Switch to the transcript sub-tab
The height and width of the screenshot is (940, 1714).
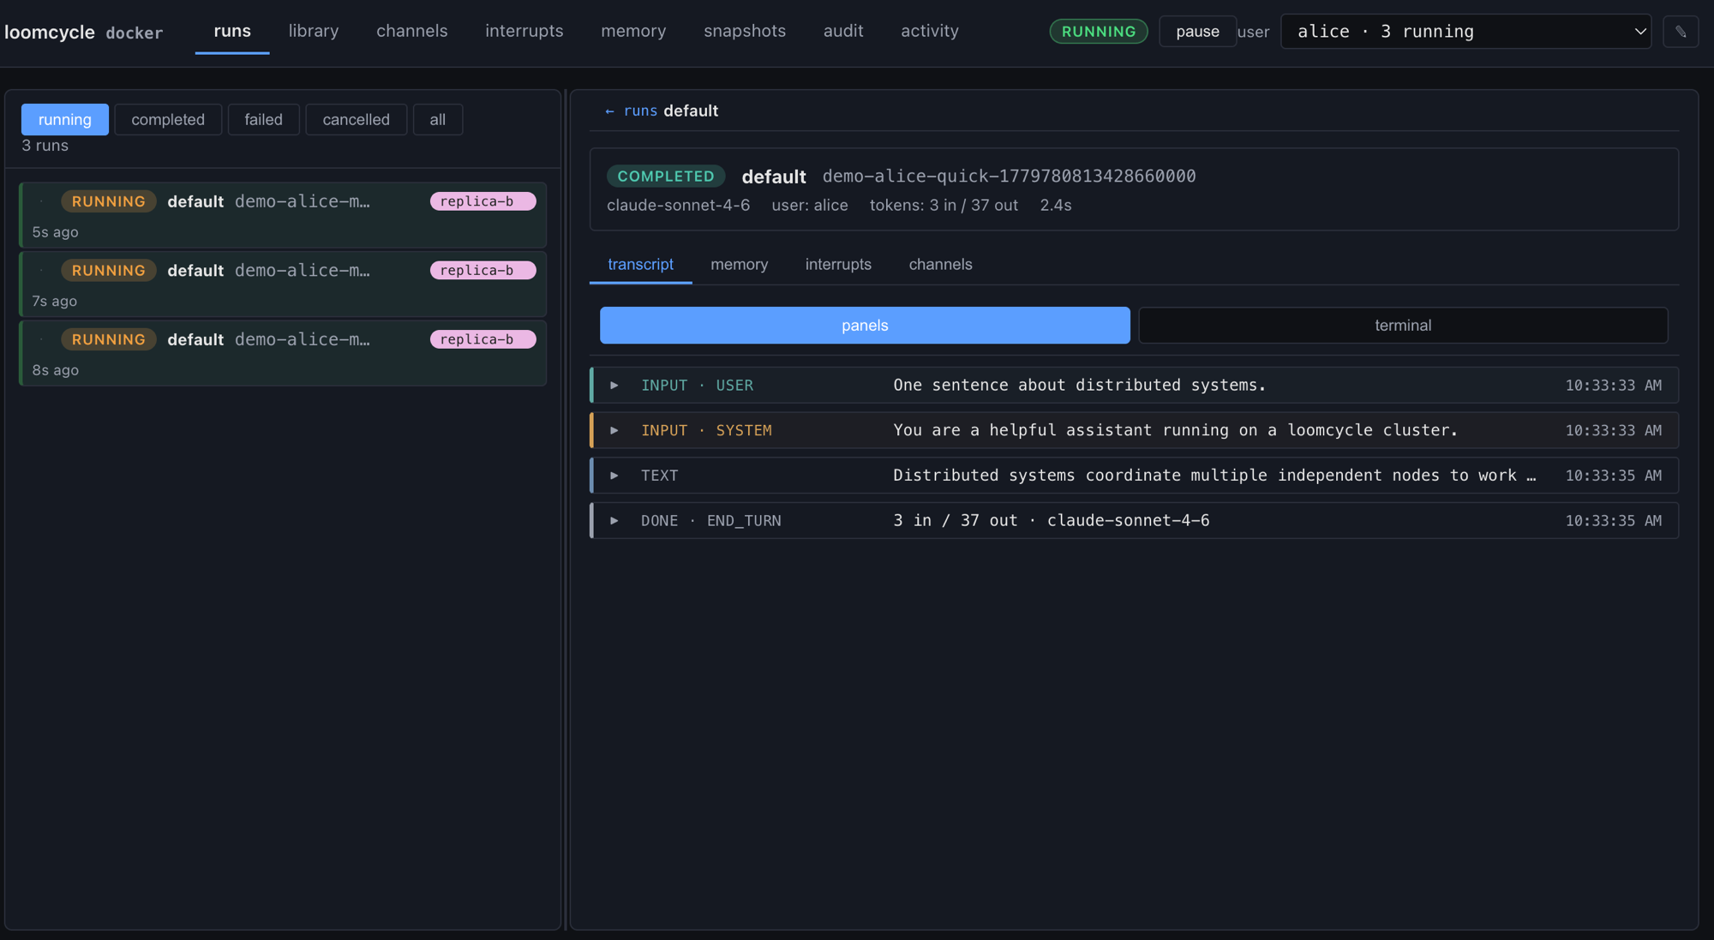[640, 265]
